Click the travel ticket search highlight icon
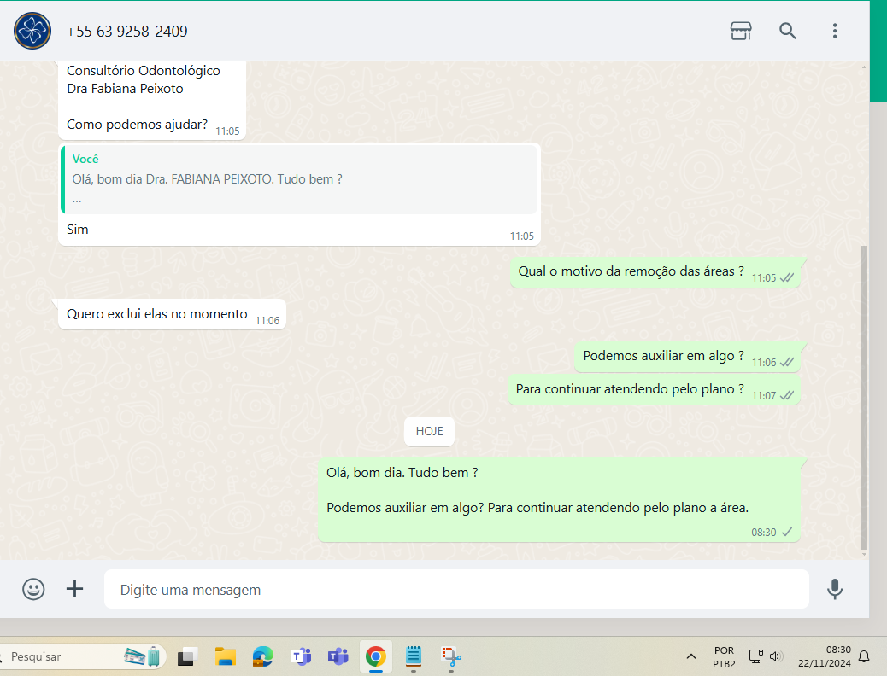 143,656
